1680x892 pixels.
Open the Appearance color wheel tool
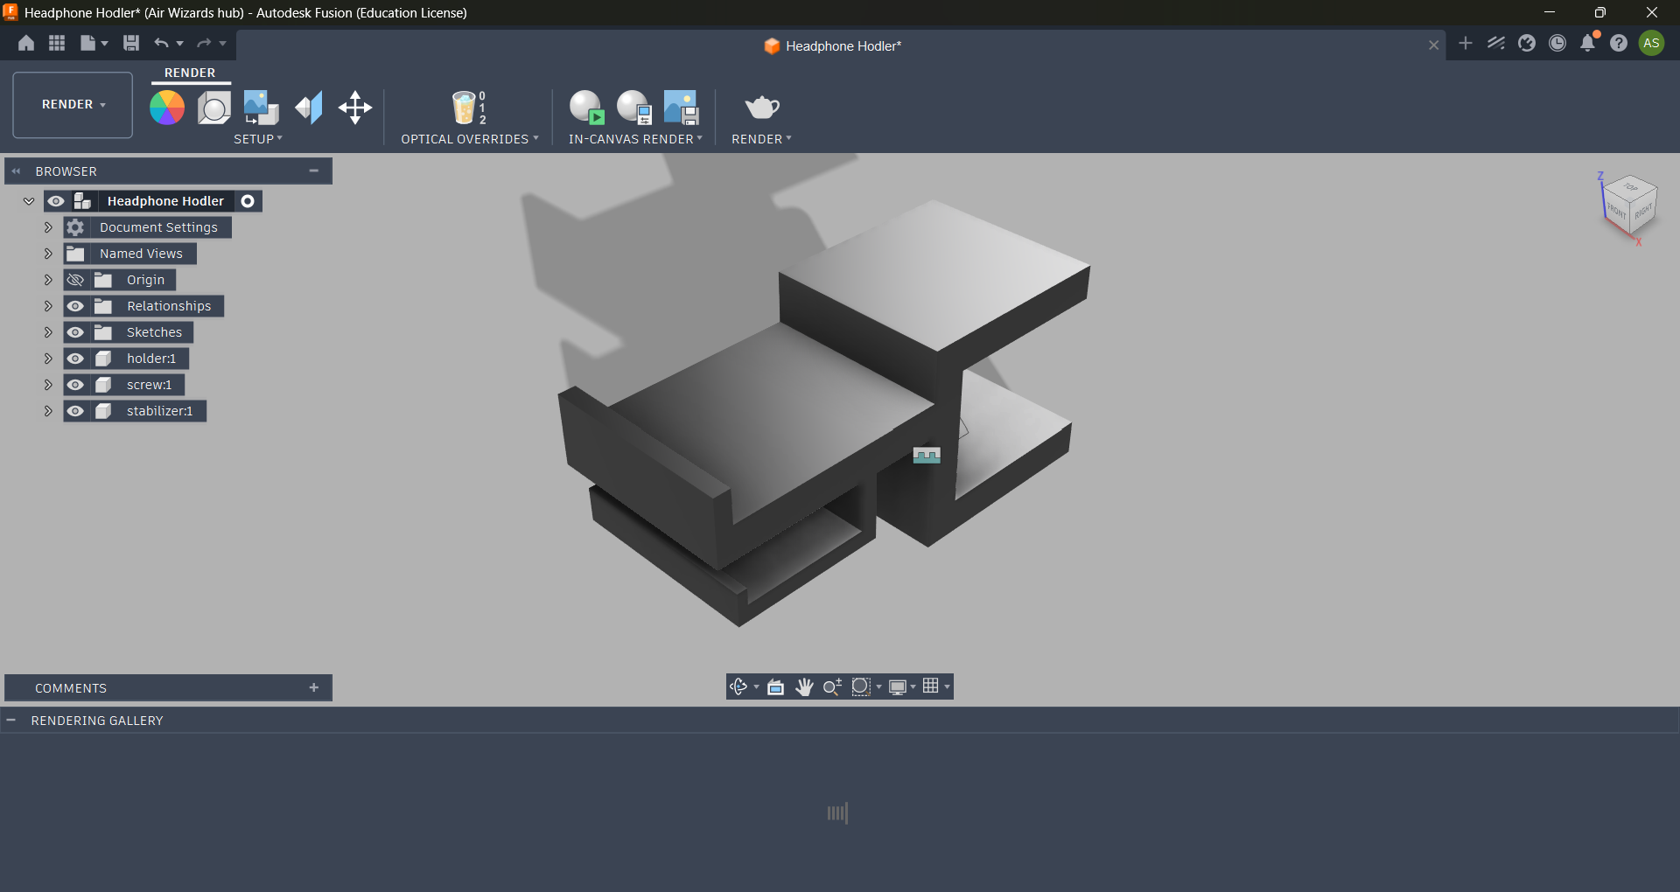[x=167, y=108]
